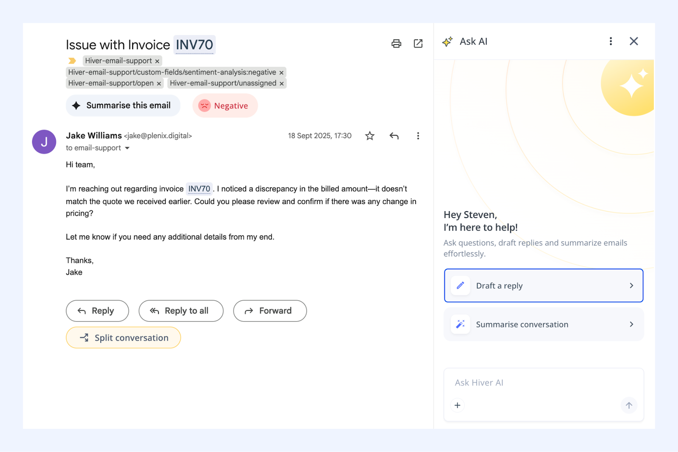The image size is (678, 452).
Task: Click the send arrow in Ask Hiver AI
Action: [x=629, y=405]
